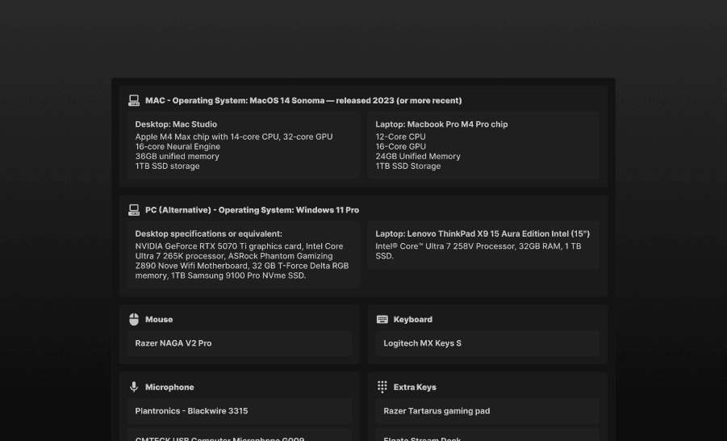Screen dimensions: 727x441
Task: Click the Laptop: Macbook Pro M4 Pro chip title
Action: pos(441,124)
